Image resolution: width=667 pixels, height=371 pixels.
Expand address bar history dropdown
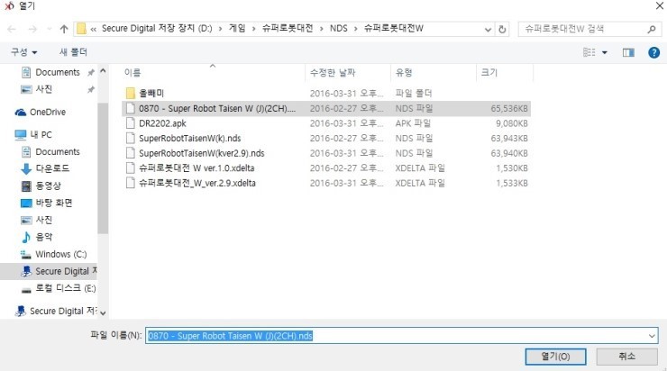click(x=488, y=30)
